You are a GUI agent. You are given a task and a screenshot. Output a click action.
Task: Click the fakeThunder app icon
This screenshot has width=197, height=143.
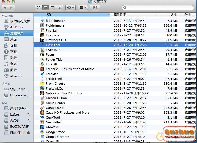click(42, 21)
